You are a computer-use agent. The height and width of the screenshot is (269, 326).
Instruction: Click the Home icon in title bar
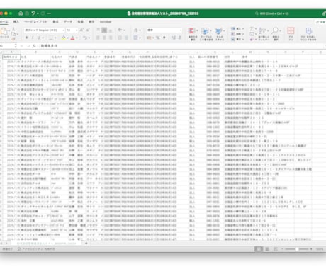point(21,13)
